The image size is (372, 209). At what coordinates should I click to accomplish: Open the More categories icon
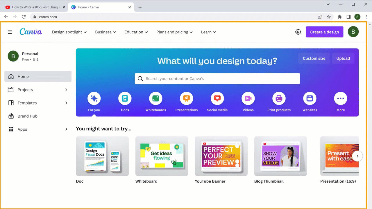[x=341, y=99]
